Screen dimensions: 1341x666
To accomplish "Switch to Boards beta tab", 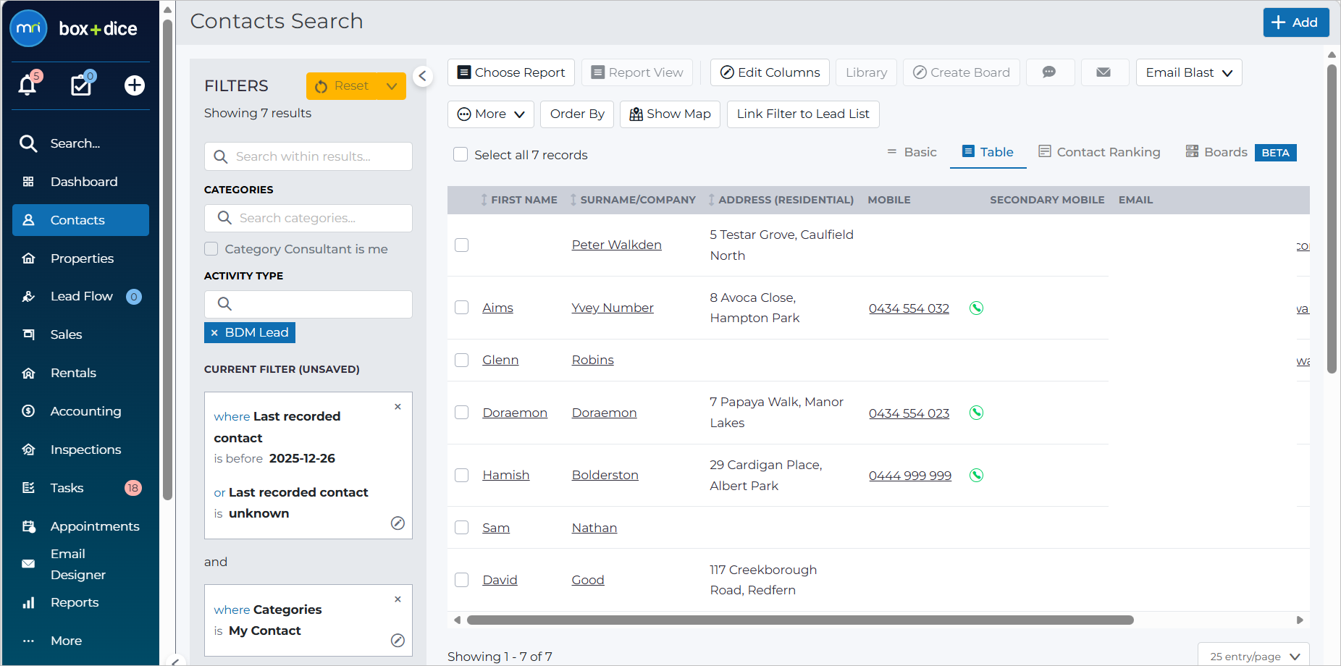I will coord(1240,152).
